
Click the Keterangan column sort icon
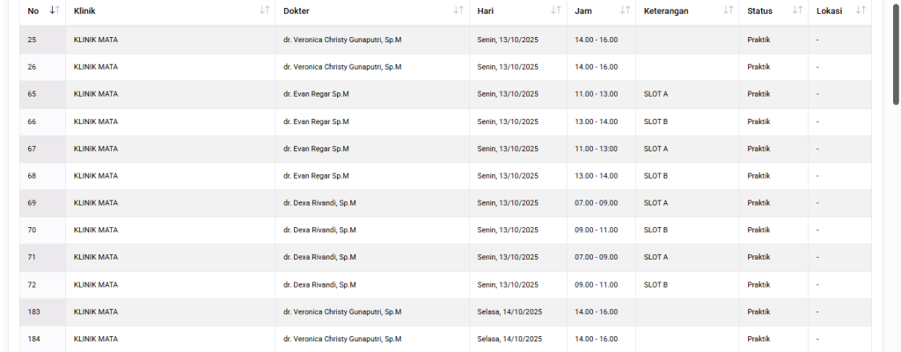click(728, 11)
